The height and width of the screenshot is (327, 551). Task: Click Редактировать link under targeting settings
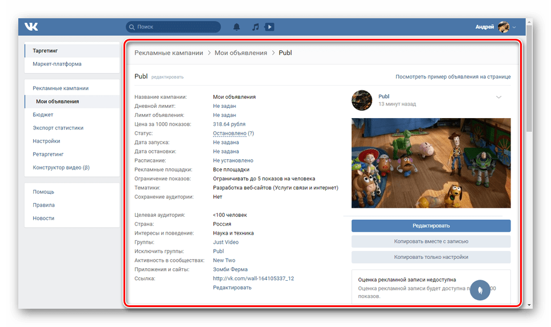click(x=232, y=288)
